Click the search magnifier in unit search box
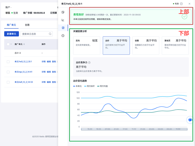The image size is (195, 146). pyautogui.click(x=50, y=34)
